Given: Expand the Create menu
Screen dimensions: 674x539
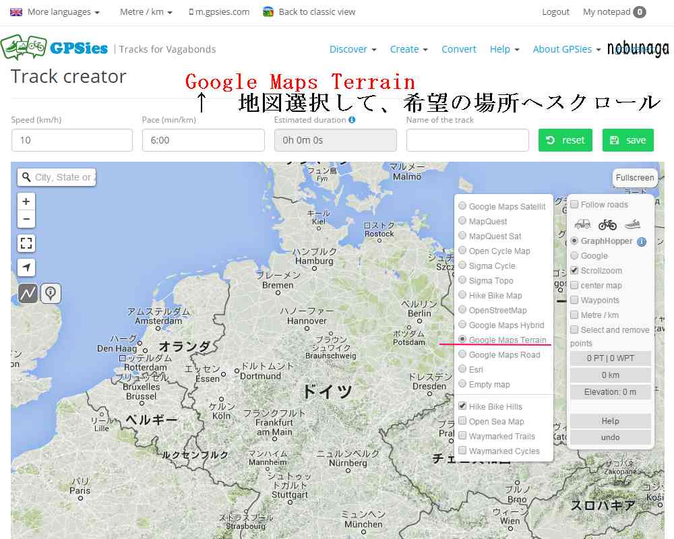Looking at the screenshot, I should coord(409,49).
